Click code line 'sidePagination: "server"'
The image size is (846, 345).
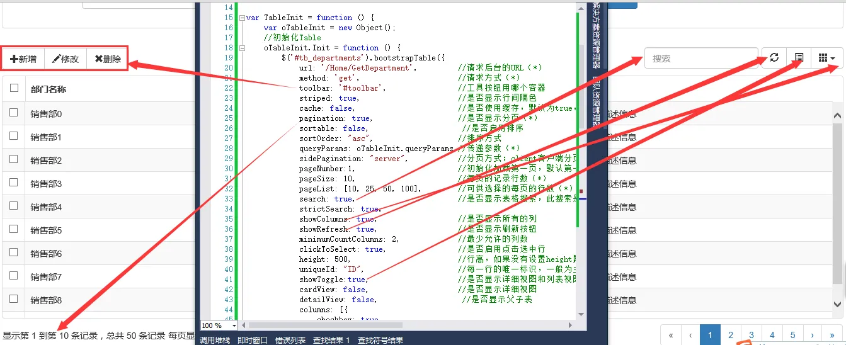tap(353, 159)
